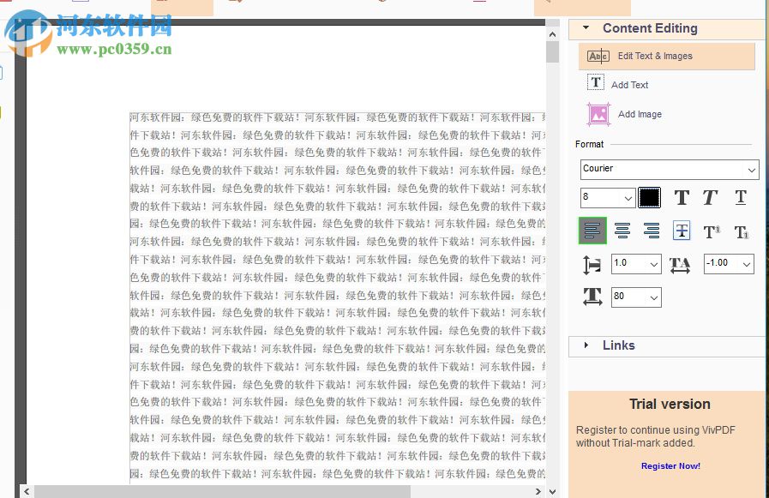769x498 pixels.
Task: Click the Register Now! link
Action: tap(670, 465)
